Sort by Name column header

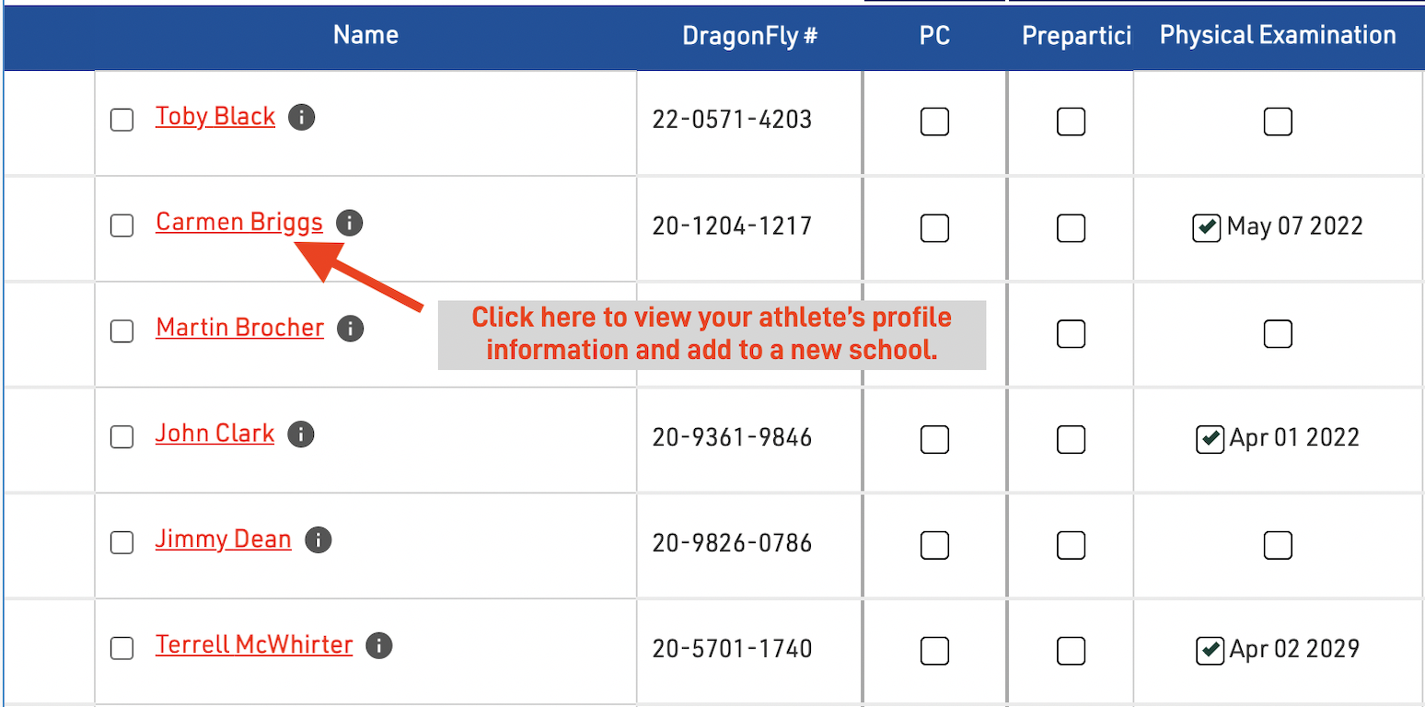365,36
